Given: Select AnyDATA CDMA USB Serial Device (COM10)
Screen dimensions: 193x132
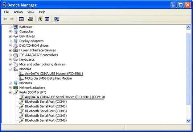Looking at the screenshot, I should tap(65, 97).
